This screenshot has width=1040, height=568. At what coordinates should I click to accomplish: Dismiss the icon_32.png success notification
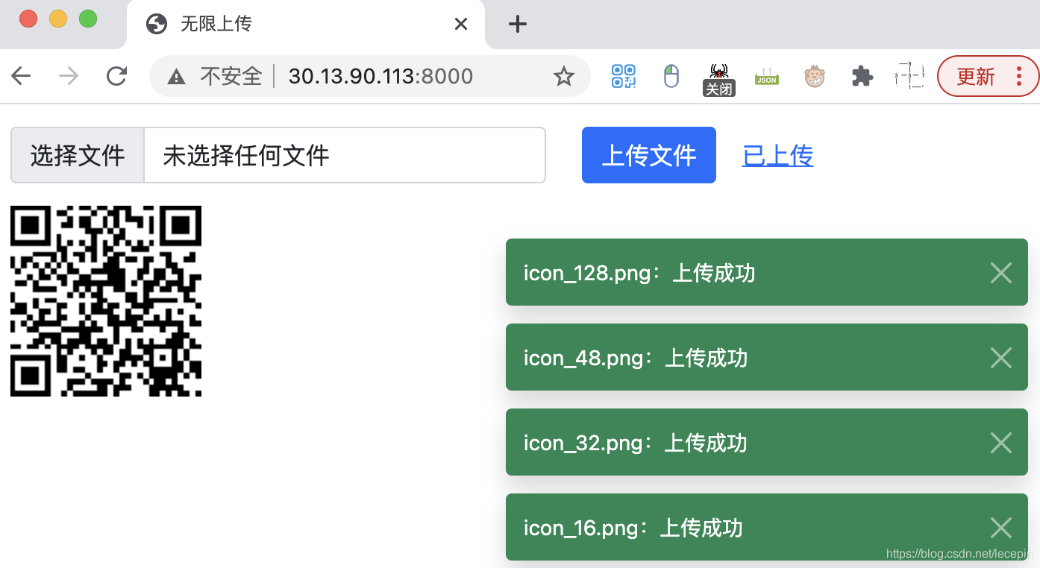[1000, 443]
